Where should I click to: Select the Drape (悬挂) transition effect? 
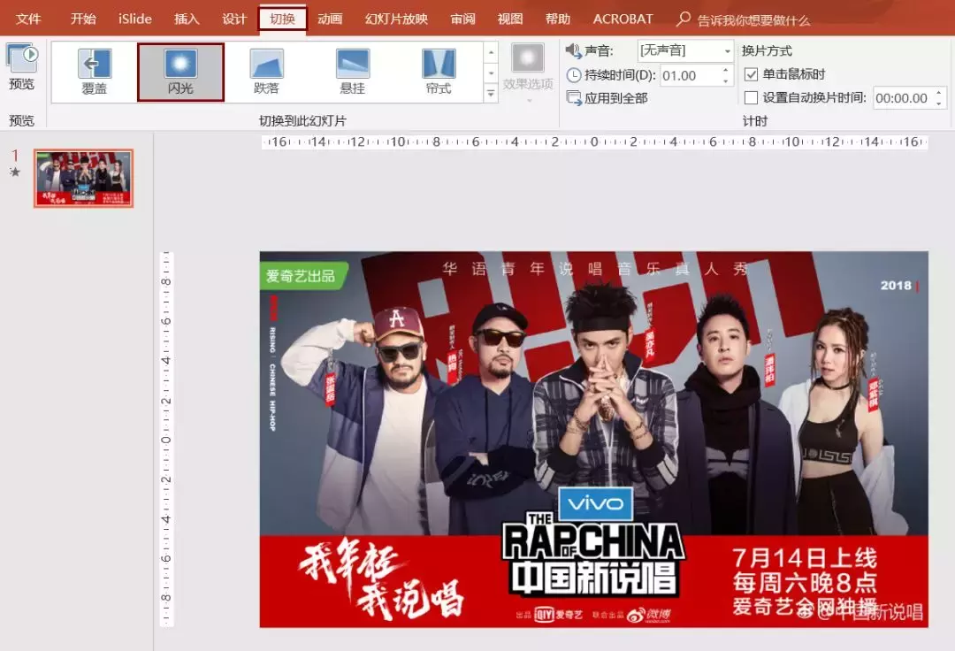(x=352, y=72)
